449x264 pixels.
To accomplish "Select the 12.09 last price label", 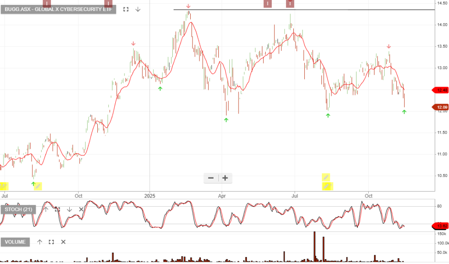I will click(440, 107).
